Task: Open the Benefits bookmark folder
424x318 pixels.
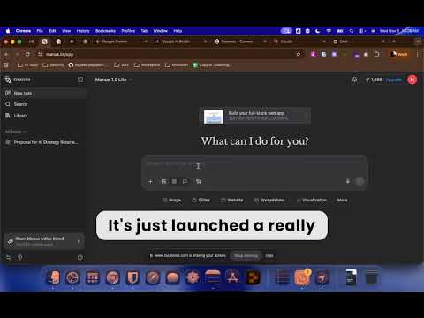Action: pos(53,65)
